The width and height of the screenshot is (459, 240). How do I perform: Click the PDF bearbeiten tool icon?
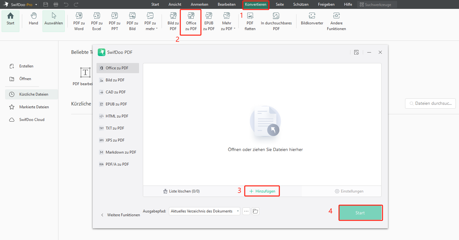tap(85, 73)
